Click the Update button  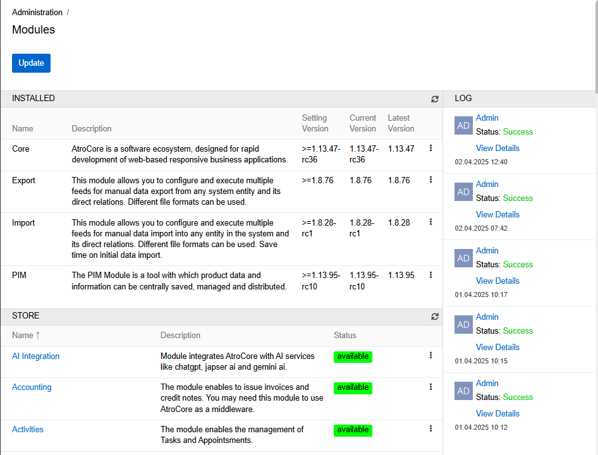click(x=31, y=63)
